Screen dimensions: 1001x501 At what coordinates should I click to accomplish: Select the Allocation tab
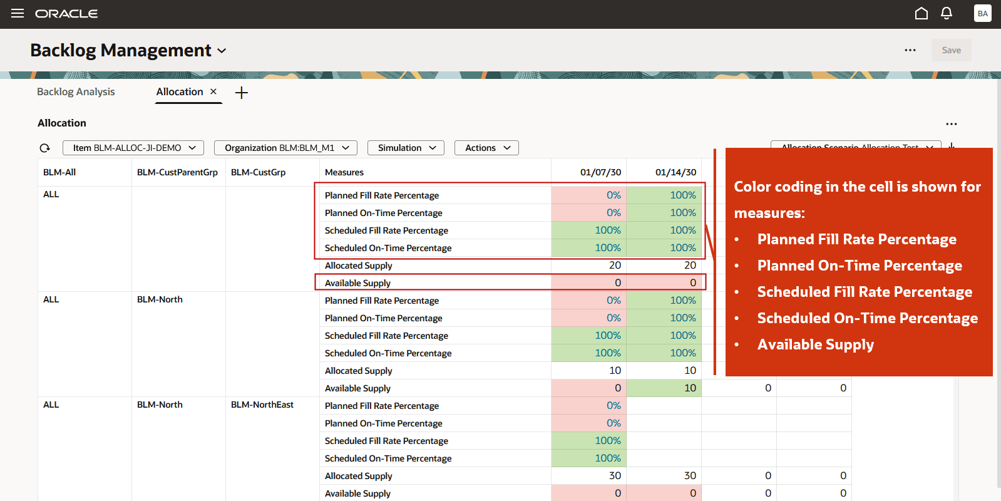pos(180,91)
